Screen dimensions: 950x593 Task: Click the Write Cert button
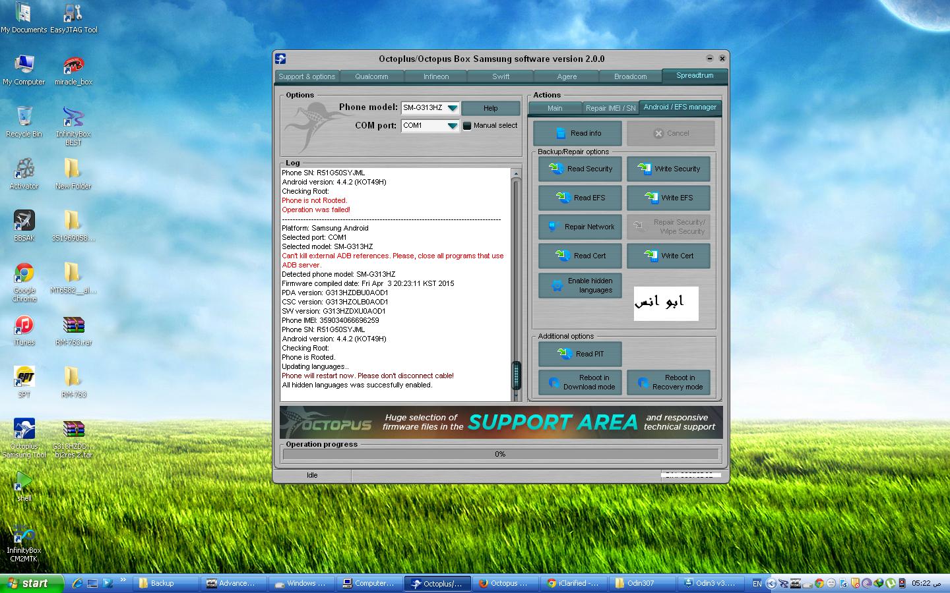[x=668, y=256]
